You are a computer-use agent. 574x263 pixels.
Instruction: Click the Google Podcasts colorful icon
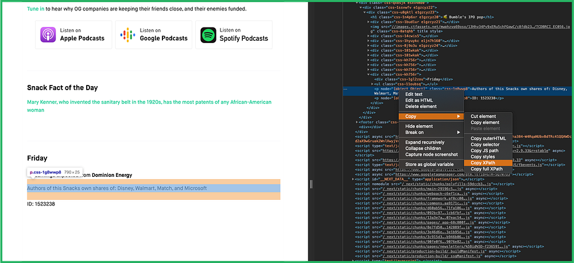point(128,35)
